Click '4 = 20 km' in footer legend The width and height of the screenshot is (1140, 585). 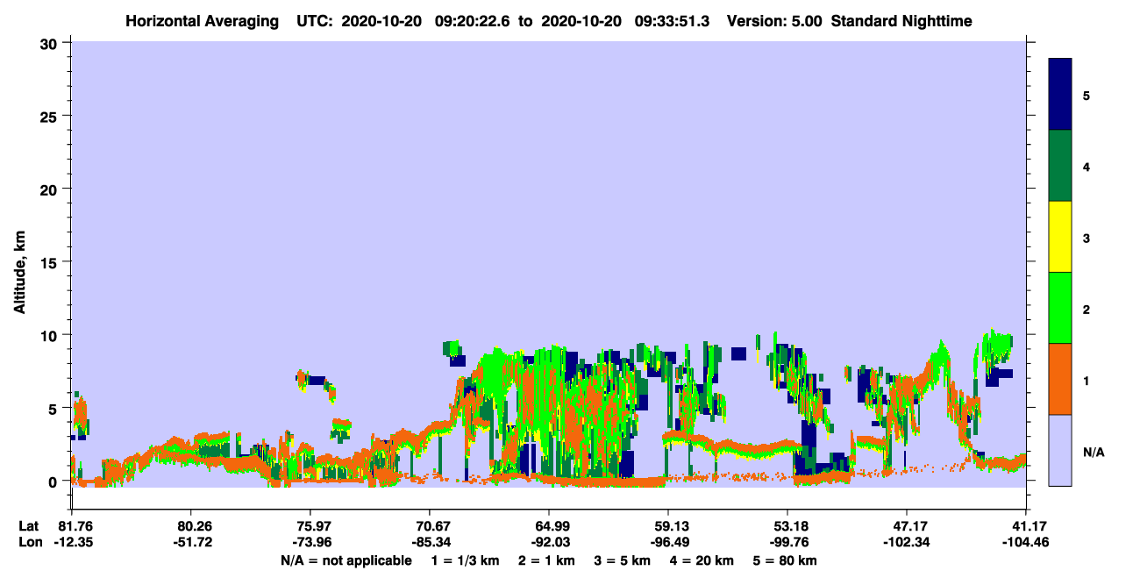pyautogui.click(x=702, y=560)
